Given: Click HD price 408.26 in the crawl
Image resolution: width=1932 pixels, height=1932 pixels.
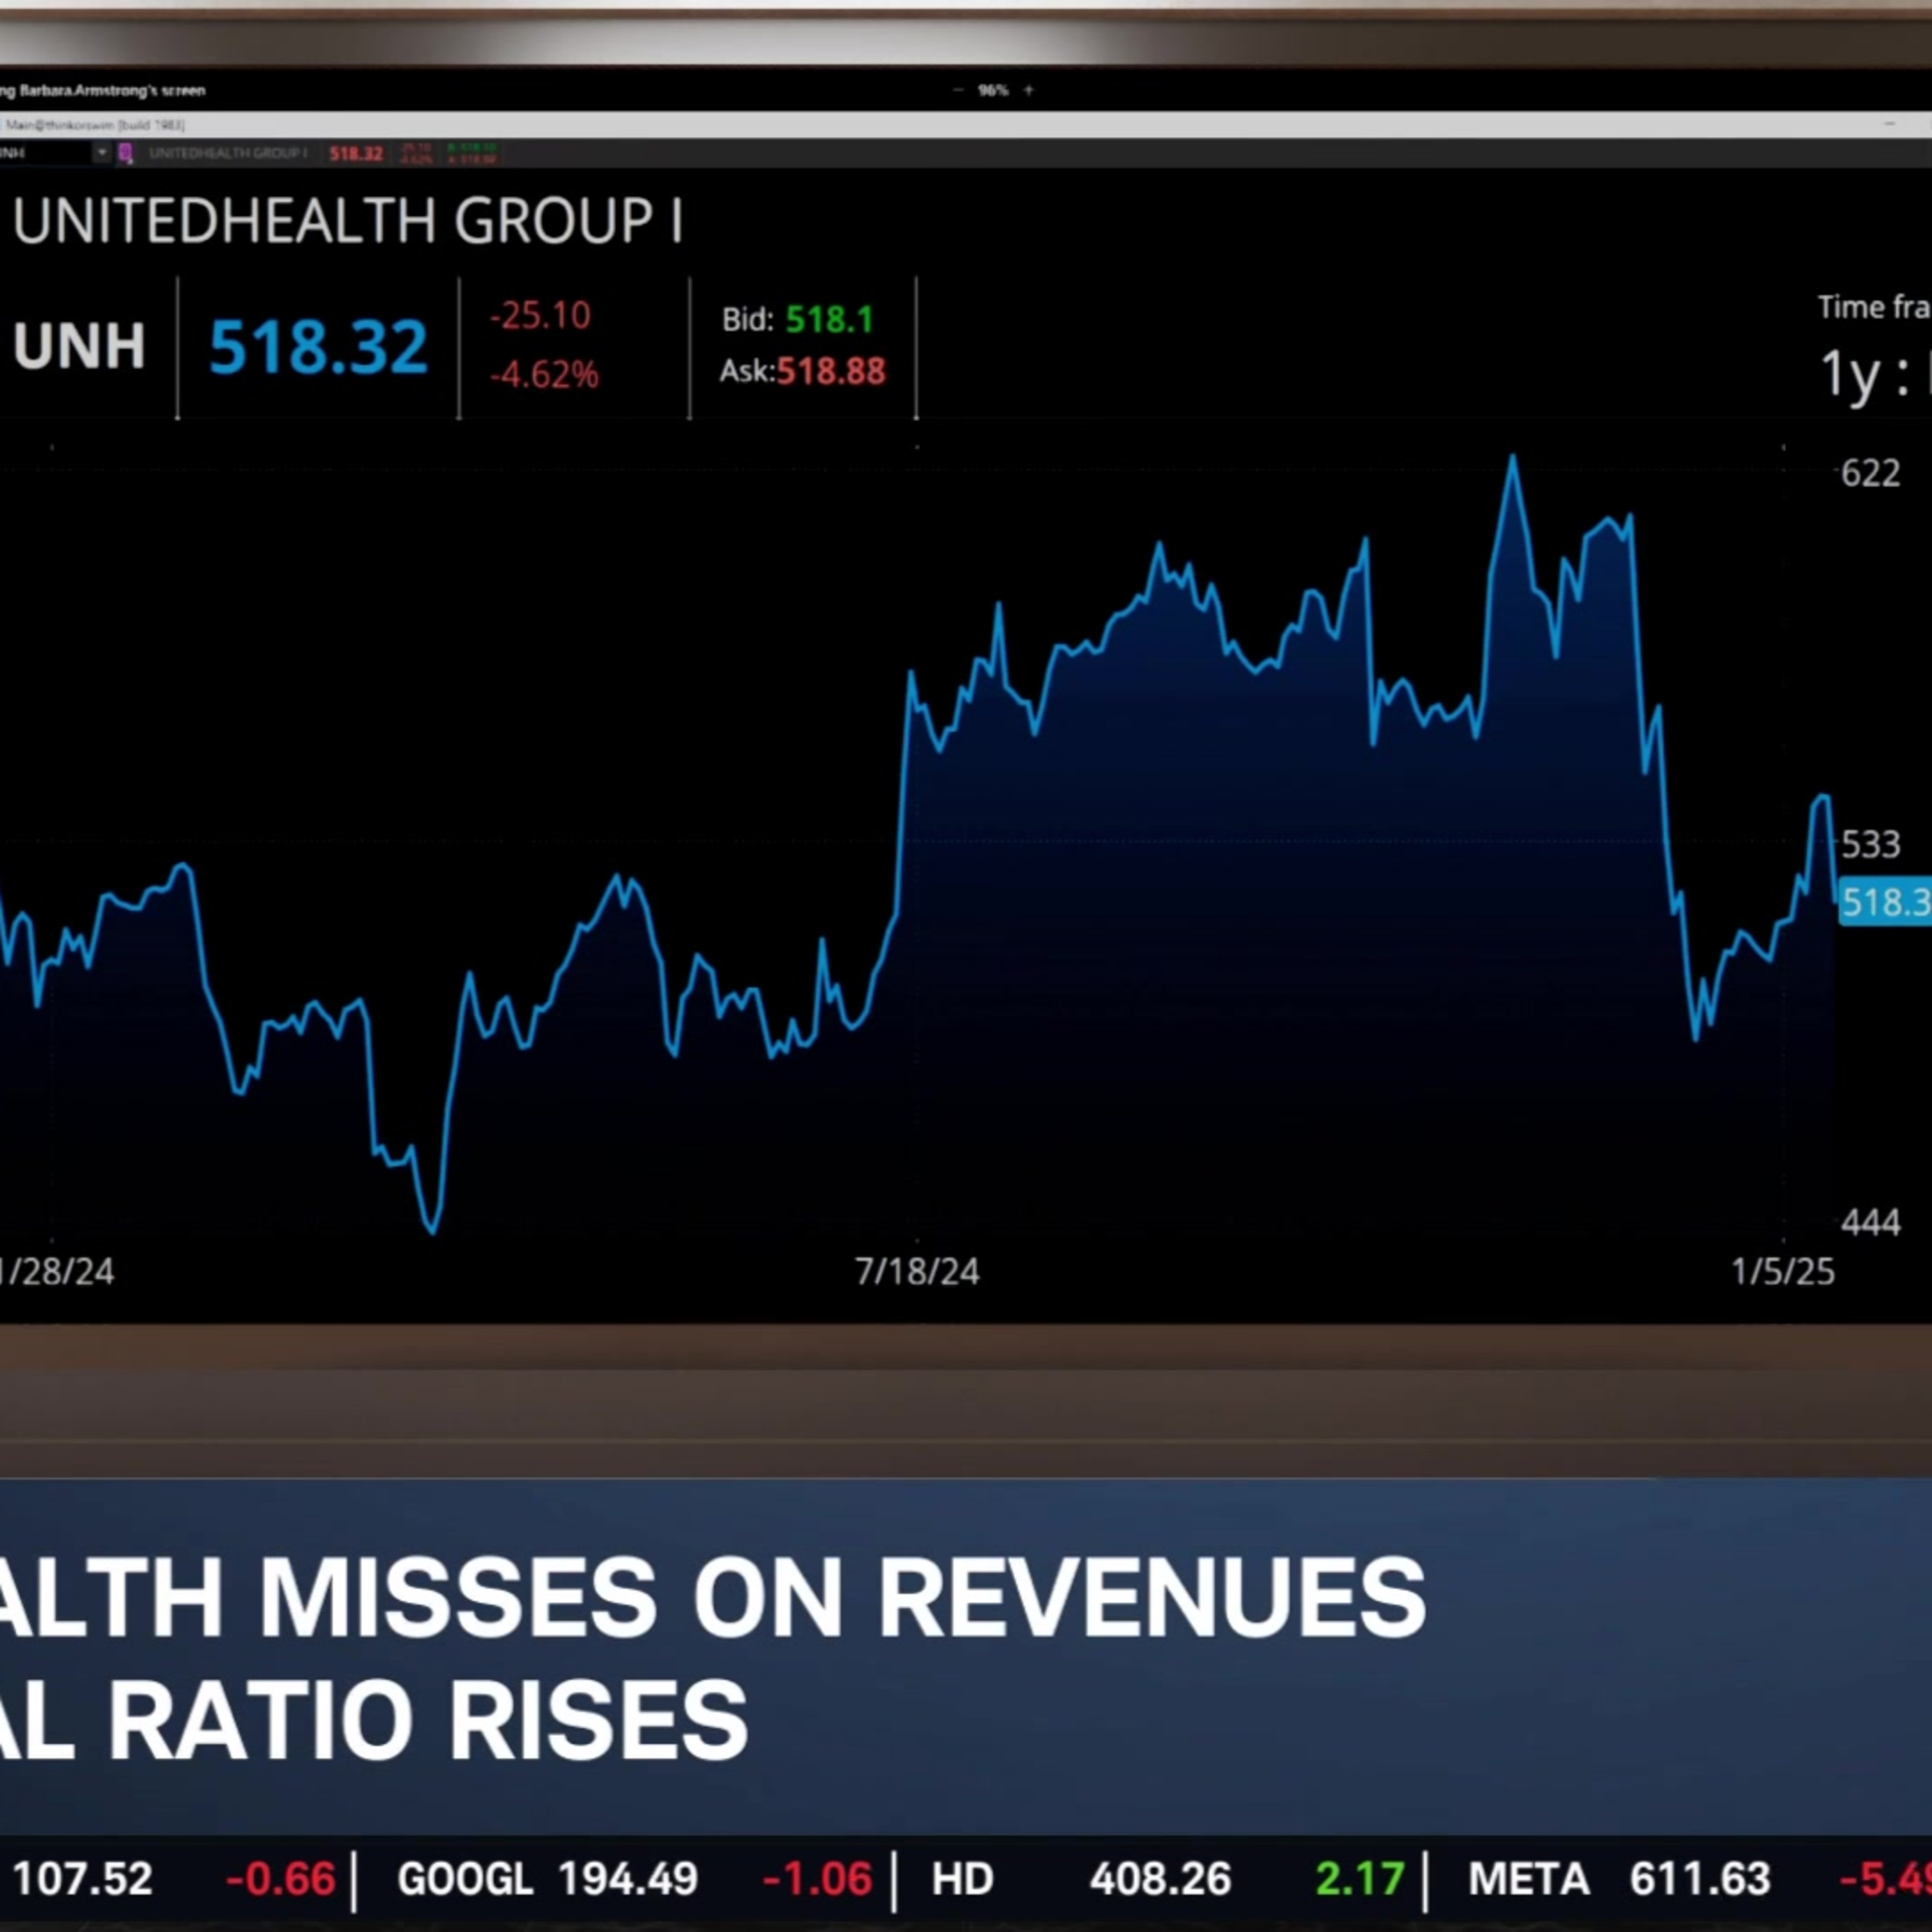Looking at the screenshot, I should (x=1160, y=1879).
